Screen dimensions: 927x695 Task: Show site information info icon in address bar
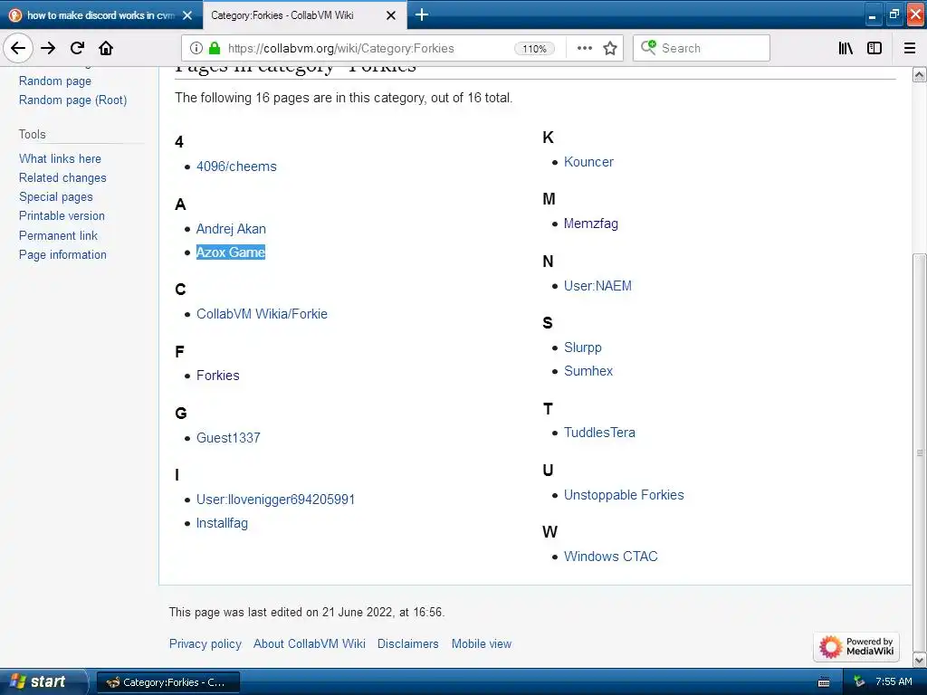pos(196,48)
